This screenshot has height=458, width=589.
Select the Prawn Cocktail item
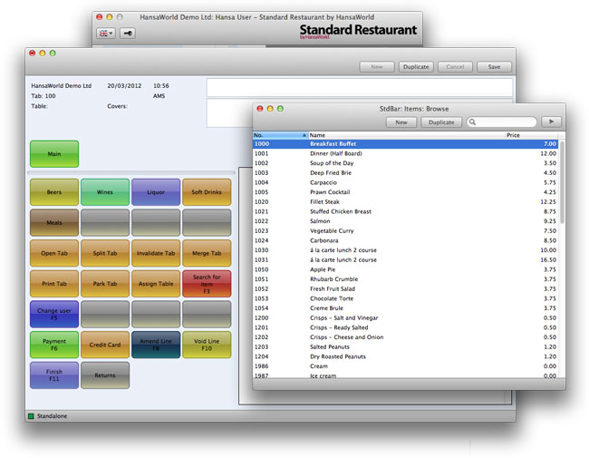(x=406, y=192)
